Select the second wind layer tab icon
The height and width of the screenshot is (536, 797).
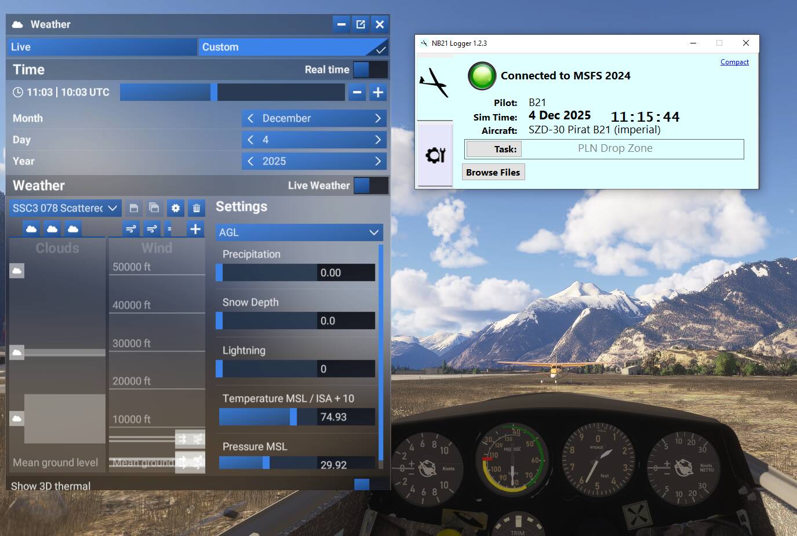tap(152, 229)
